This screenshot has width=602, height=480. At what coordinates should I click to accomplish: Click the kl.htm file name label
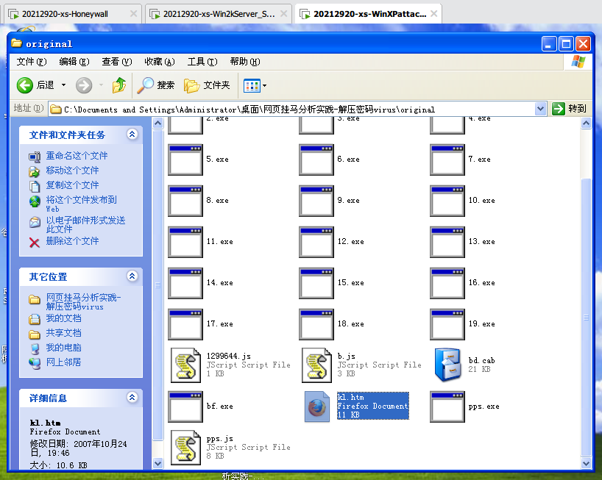coord(350,397)
